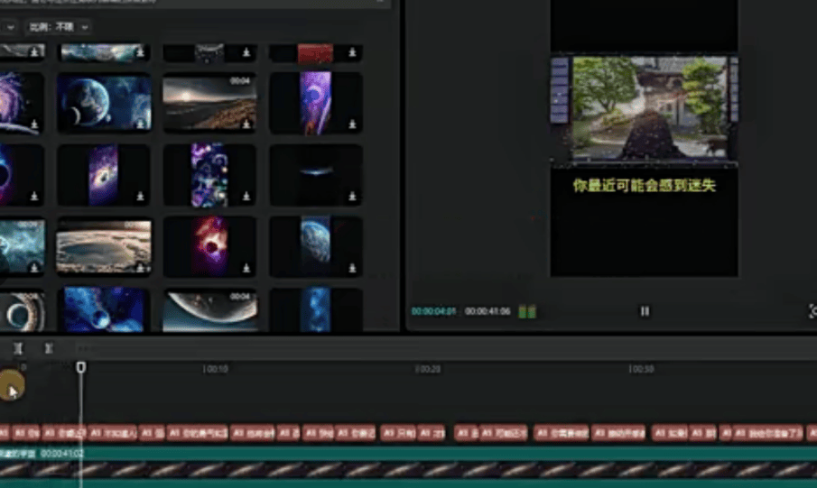
Task: Jump to 00:10 on timeline ruler
Action: (x=215, y=369)
